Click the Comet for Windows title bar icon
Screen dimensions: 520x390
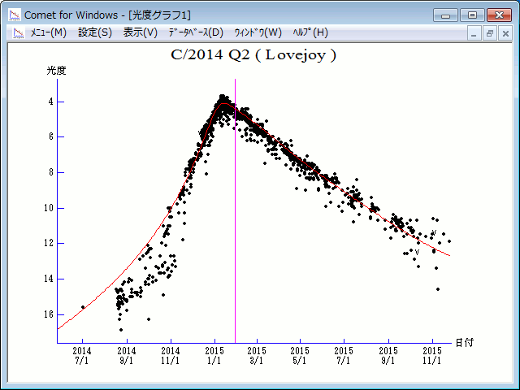point(15,15)
